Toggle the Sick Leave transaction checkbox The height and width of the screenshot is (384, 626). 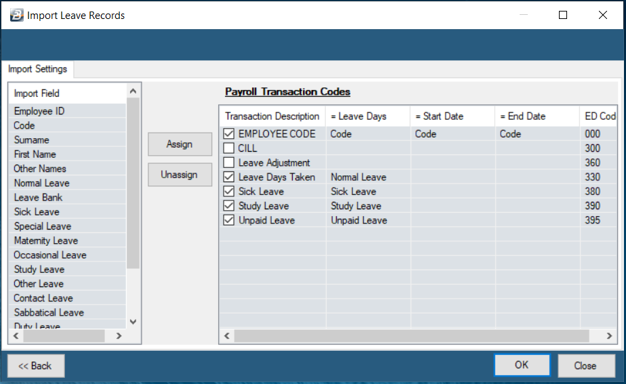pyautogui.click(x=229, y=191)
